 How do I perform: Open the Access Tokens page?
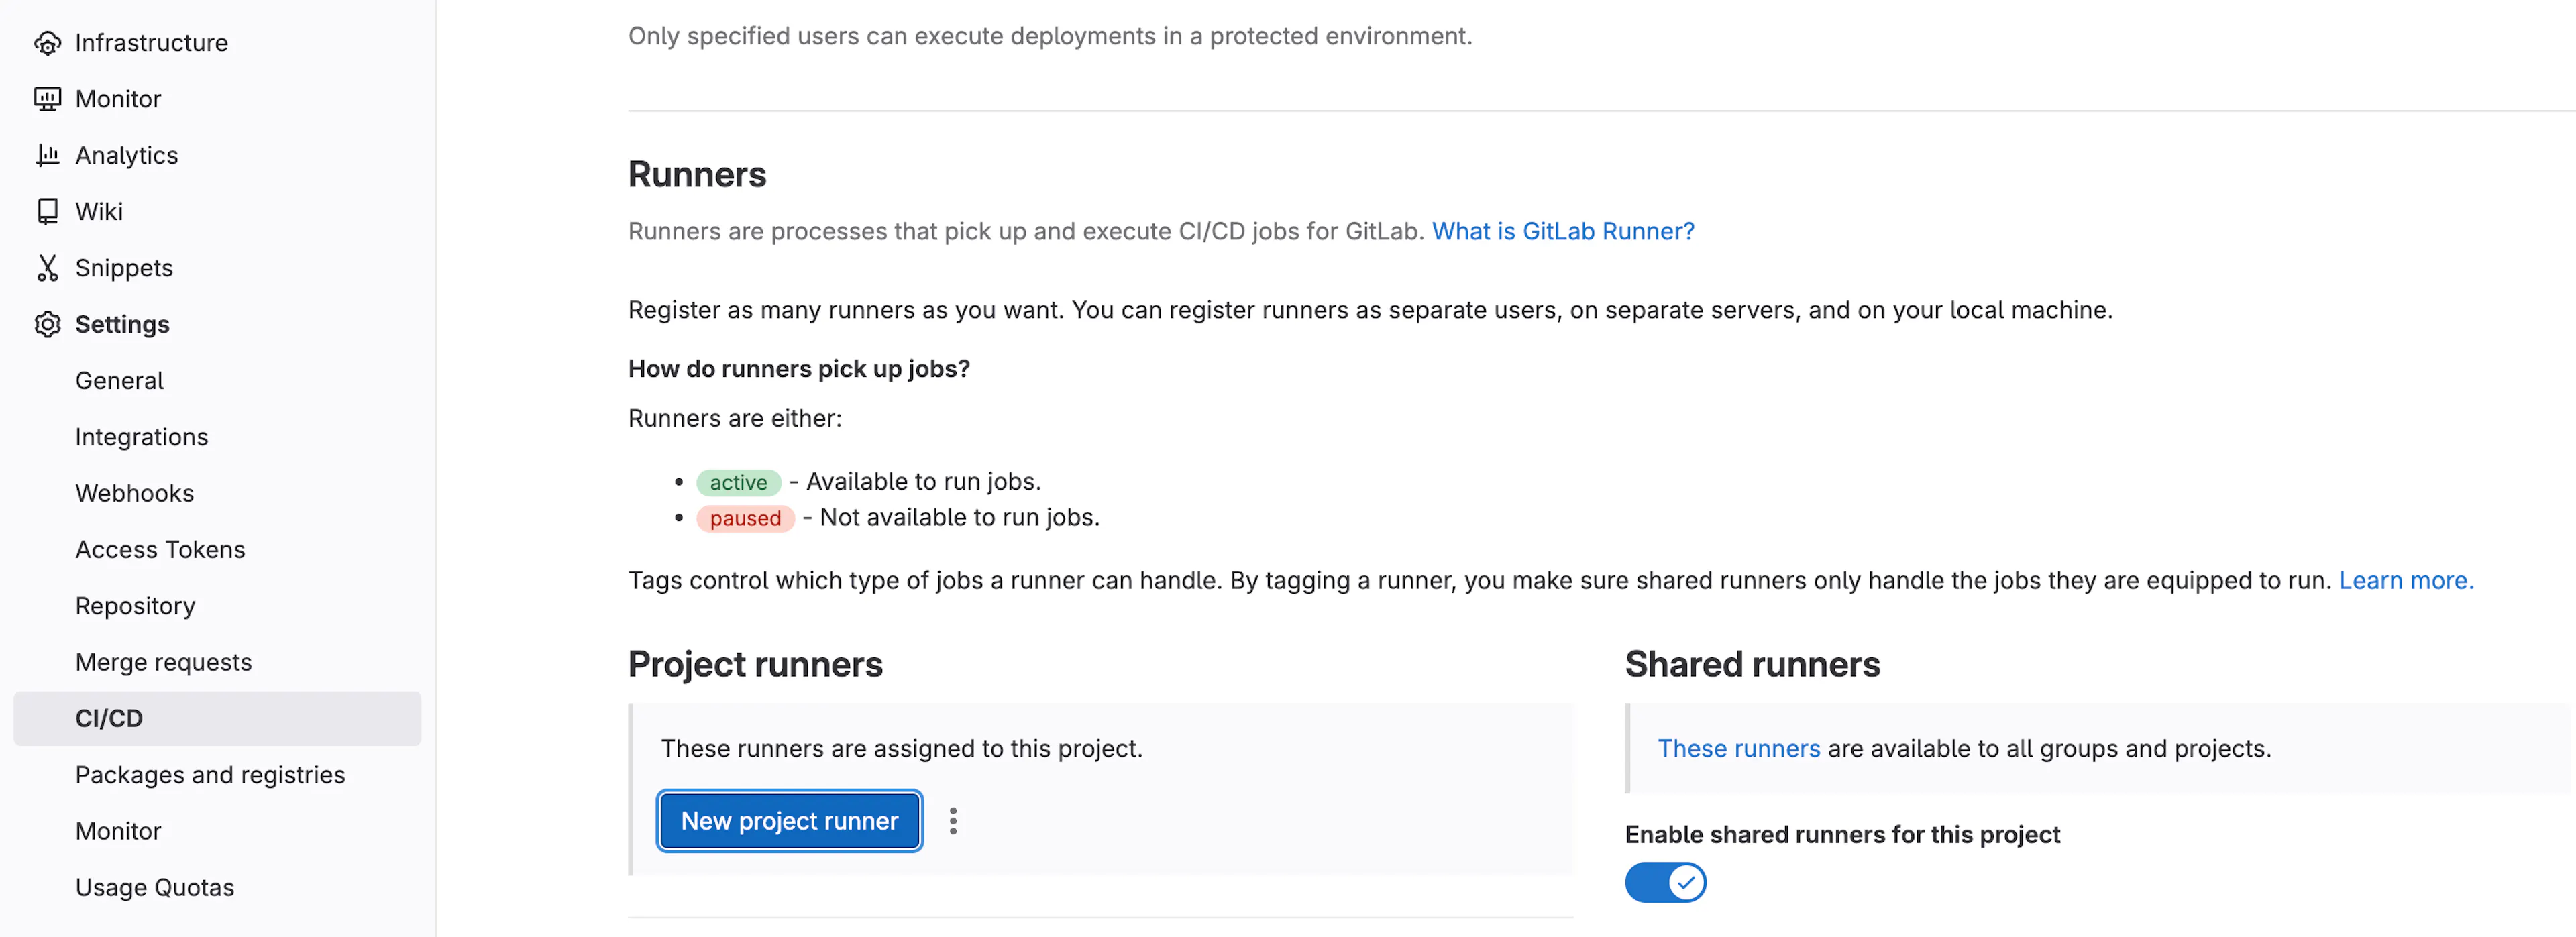(x=160, y=548)
